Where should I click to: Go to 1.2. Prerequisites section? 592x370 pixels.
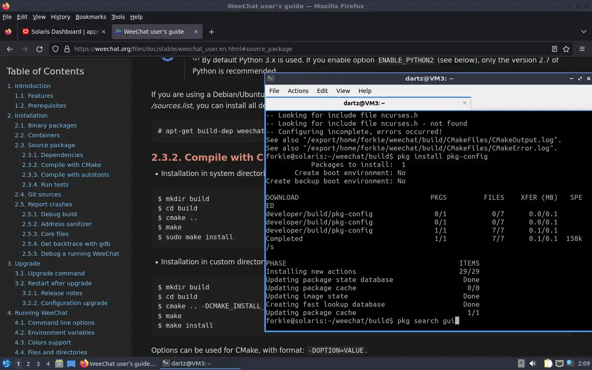[40, 106]
